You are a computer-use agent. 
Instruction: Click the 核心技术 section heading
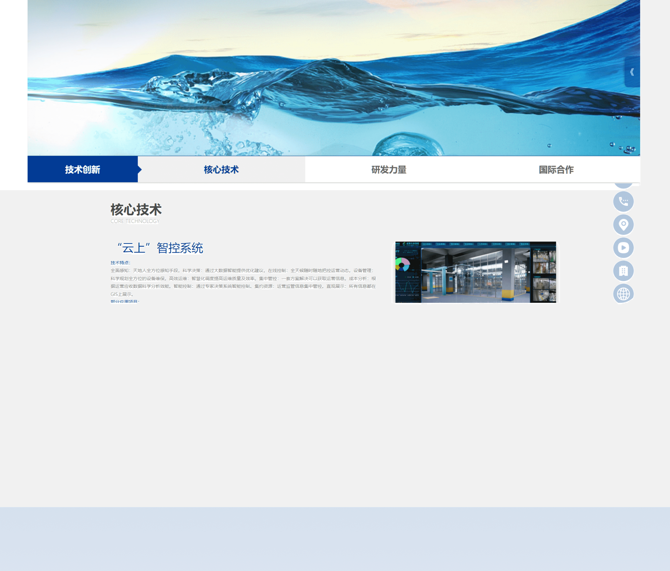pyautogui.click(x=136, y=210)
